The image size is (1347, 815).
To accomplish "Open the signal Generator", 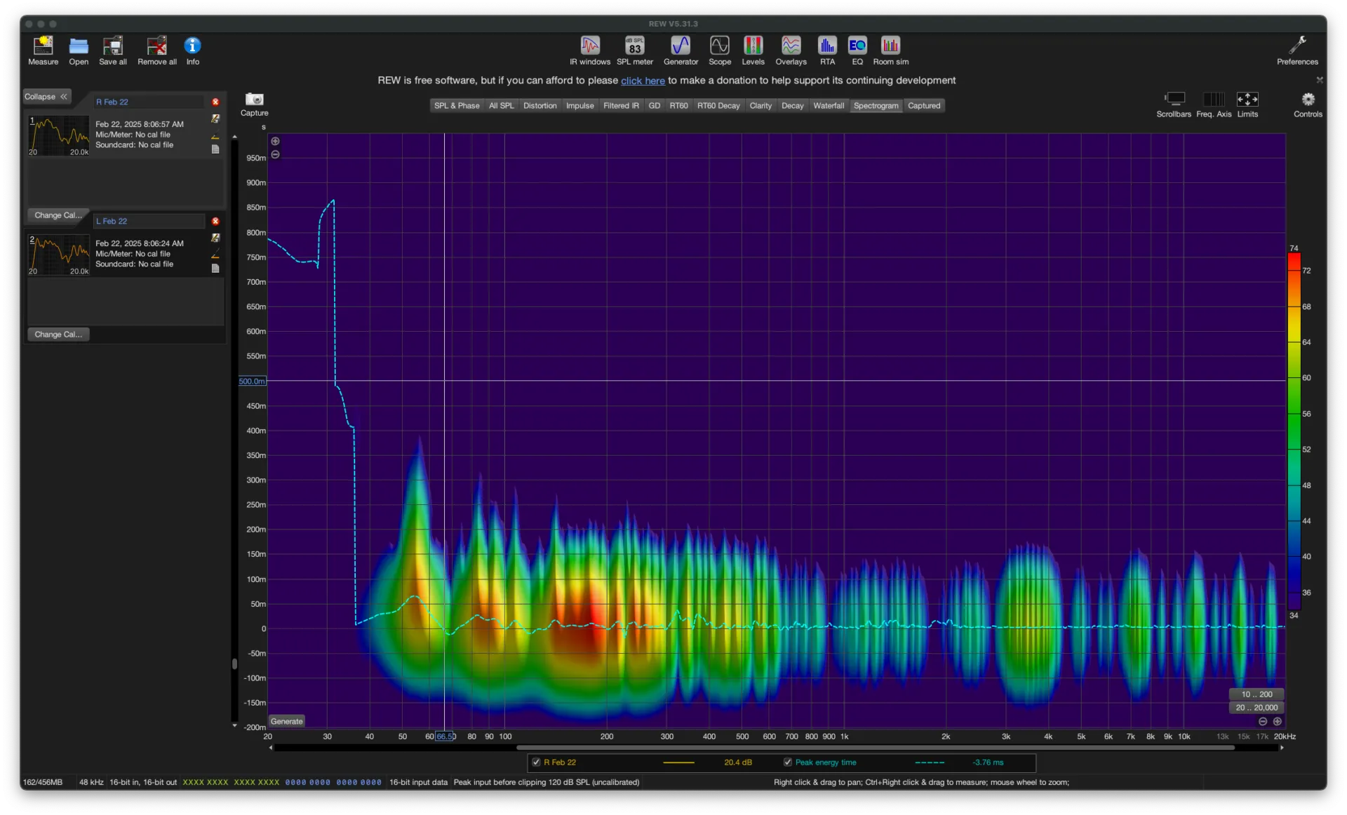I will pos(680,46).
